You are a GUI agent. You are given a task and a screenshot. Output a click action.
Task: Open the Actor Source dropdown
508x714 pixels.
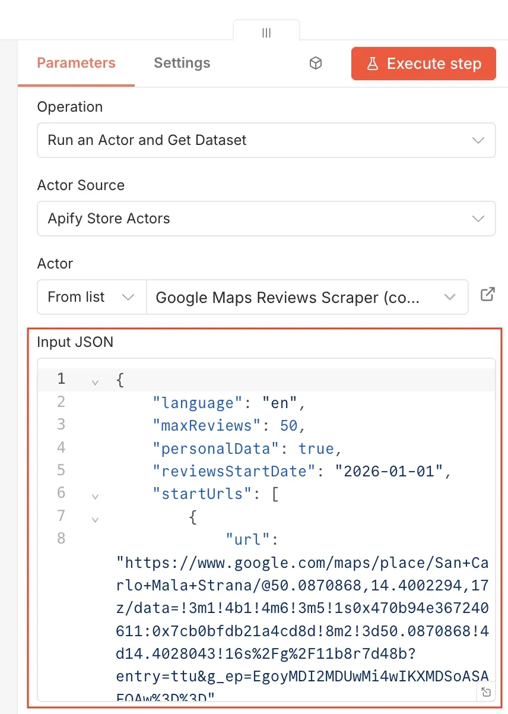(x=266, y=219)
